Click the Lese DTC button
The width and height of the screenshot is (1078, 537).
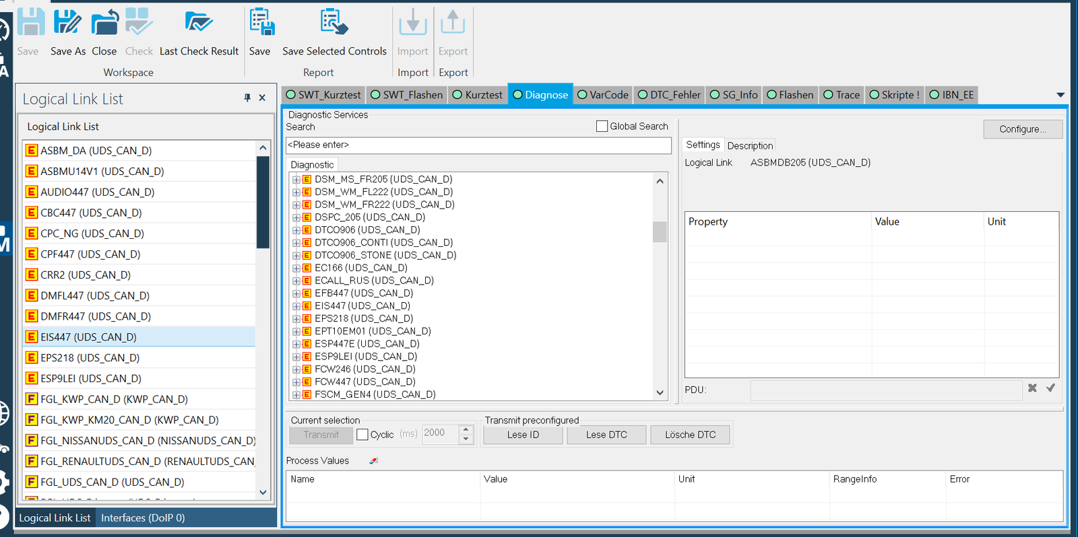606,435
